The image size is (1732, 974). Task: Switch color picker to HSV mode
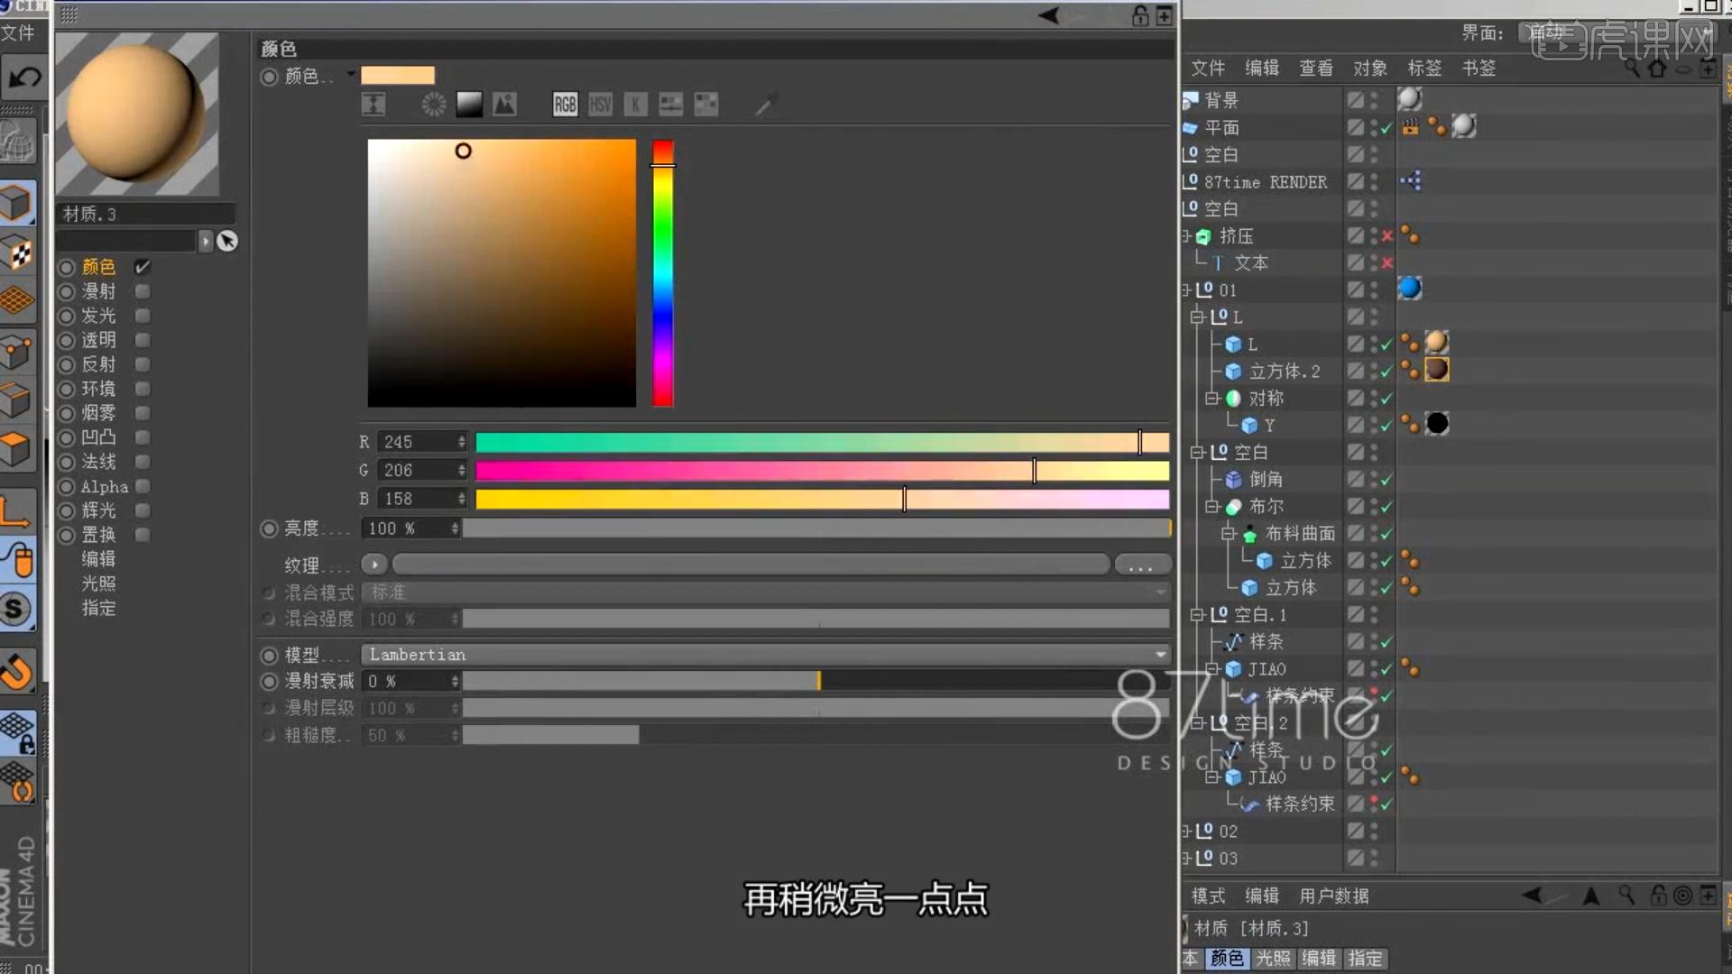600,104
